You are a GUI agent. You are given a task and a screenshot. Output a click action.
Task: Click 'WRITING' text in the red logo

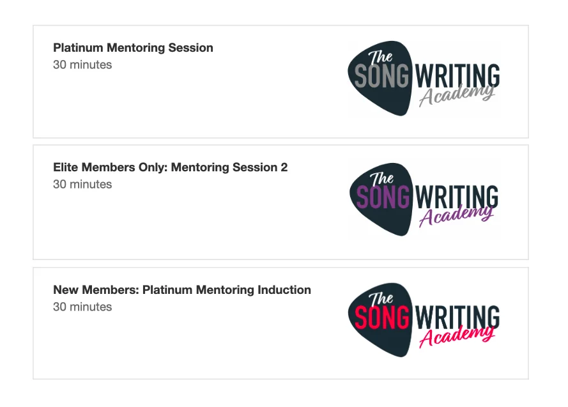pyautogui.click(x=457, y=317)
